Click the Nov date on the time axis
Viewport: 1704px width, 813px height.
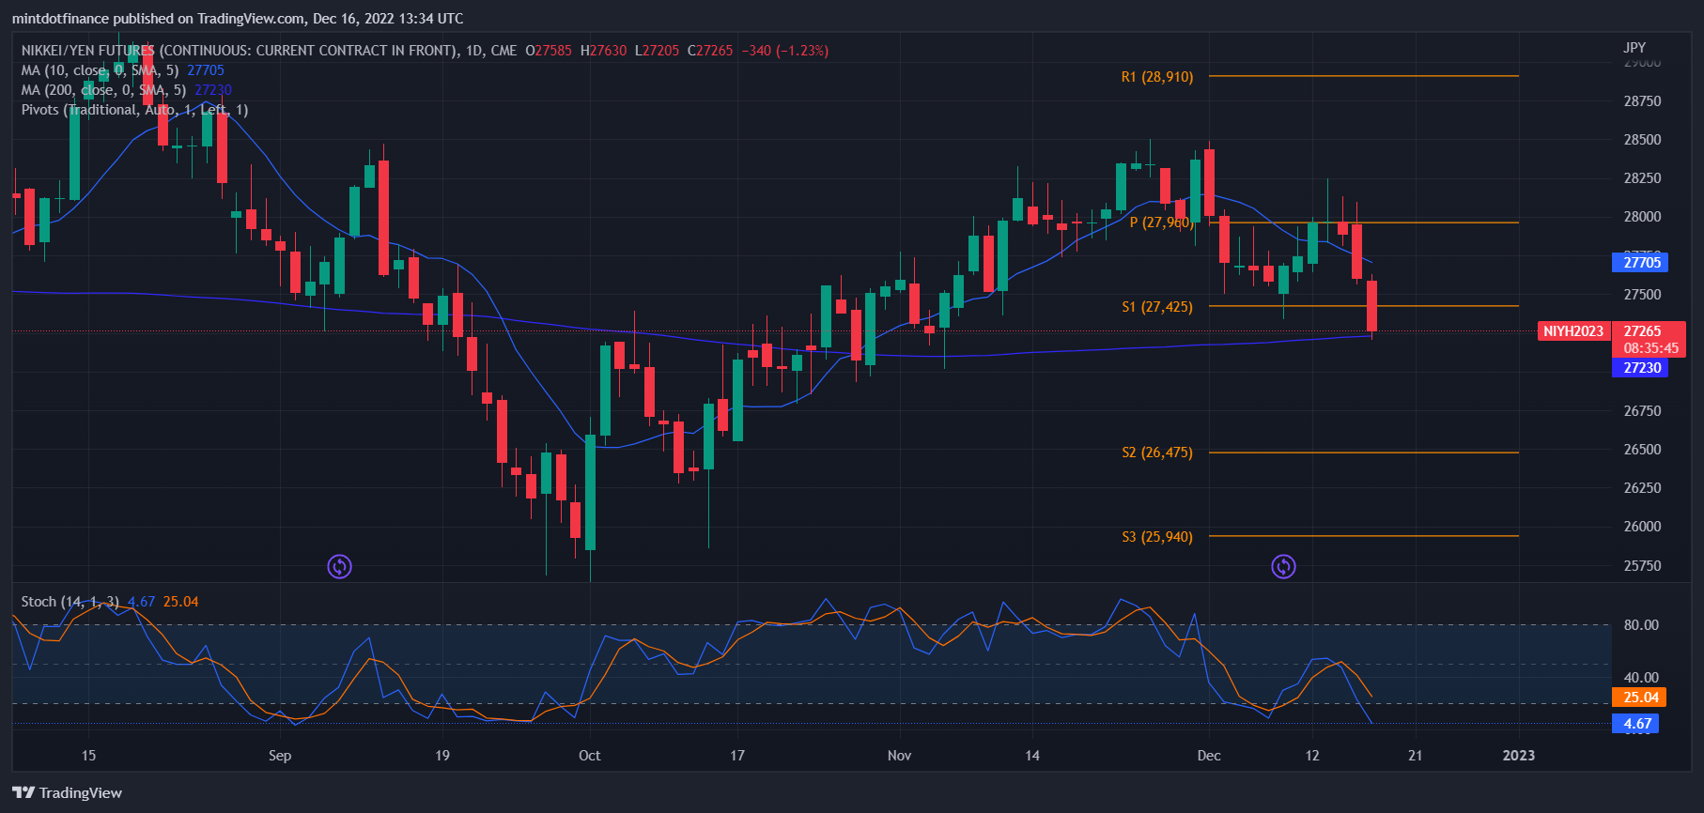899,756
